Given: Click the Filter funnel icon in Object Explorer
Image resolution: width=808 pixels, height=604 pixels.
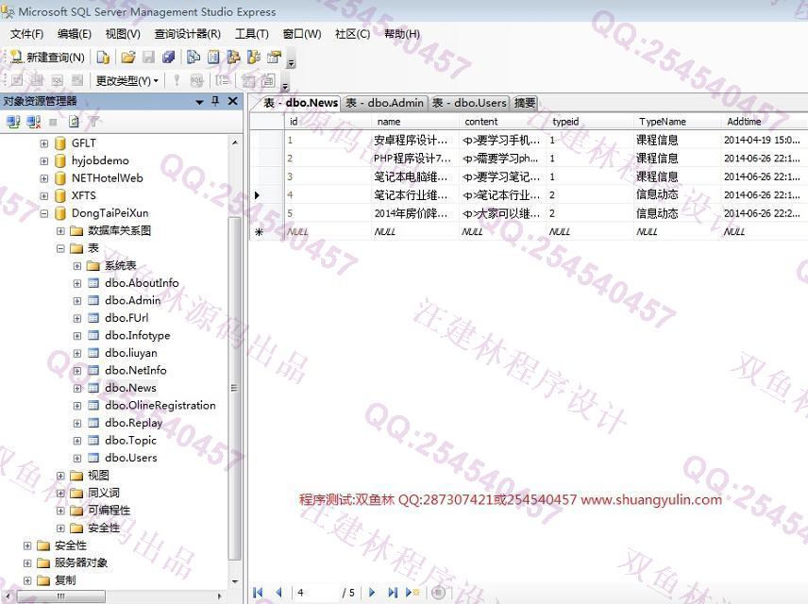Looking at the screenshot, I should [93, 122].
